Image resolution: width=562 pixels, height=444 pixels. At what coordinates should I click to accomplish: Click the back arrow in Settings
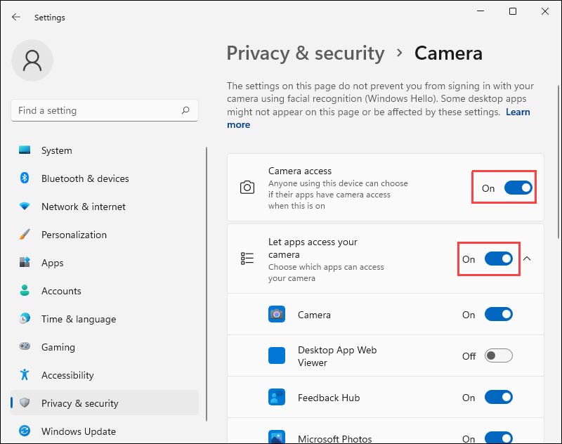(x=15, y=17)
